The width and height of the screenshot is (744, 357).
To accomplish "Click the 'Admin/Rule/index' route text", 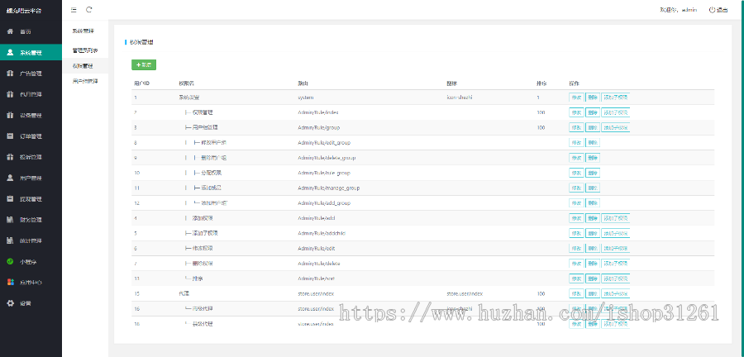I will [x=318, y=112].
